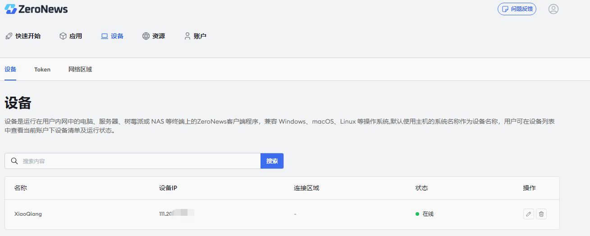The width and height of the screenshot is (590, 236).
Task: Click the blue 搜索 button
Action: pyautogui.click(x=272, y=161)
